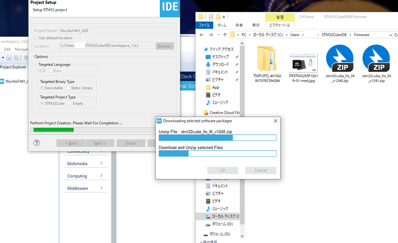Open the quick access toolbar customize dropdown

pos(224,17)
